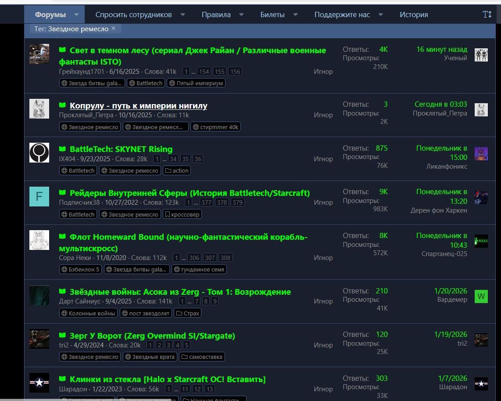Click the green W avatar of Вардемер
This screenshot has width=501, height=401.
[481, 296]
